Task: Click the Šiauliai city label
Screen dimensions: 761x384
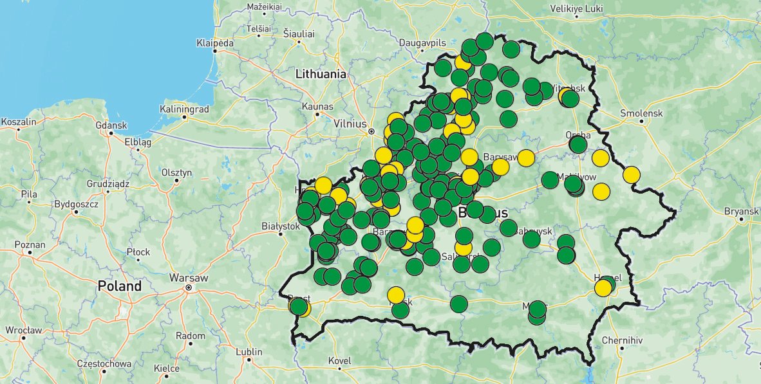Action: 299,34
